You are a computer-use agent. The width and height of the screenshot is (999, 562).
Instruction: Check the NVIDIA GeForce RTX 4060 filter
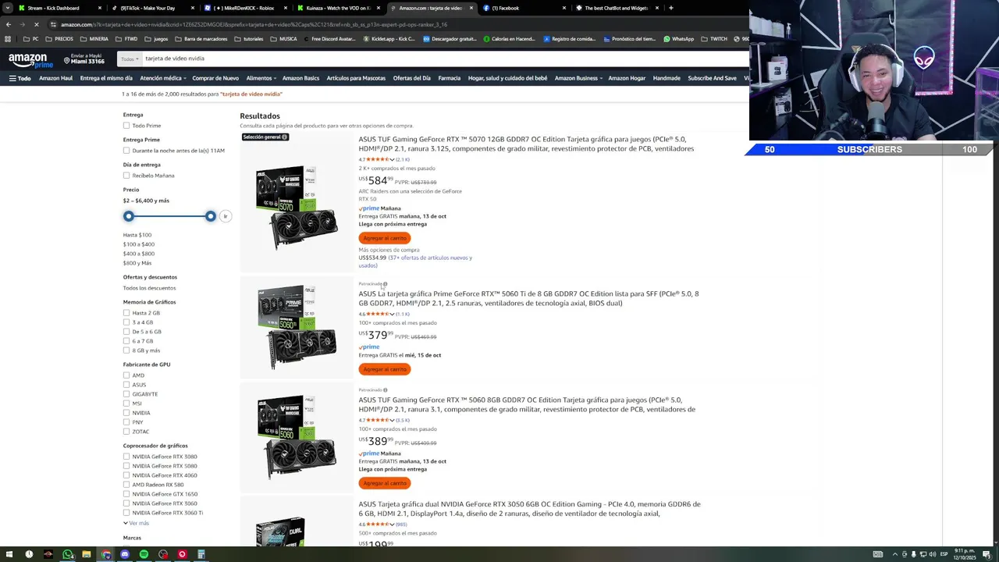point(126,475)
